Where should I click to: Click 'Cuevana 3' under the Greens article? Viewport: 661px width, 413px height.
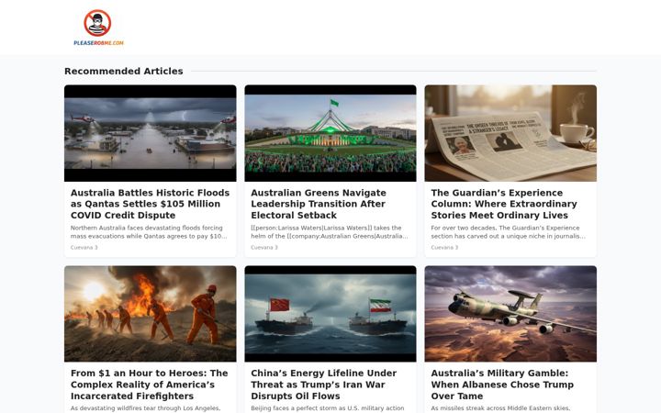264,248
